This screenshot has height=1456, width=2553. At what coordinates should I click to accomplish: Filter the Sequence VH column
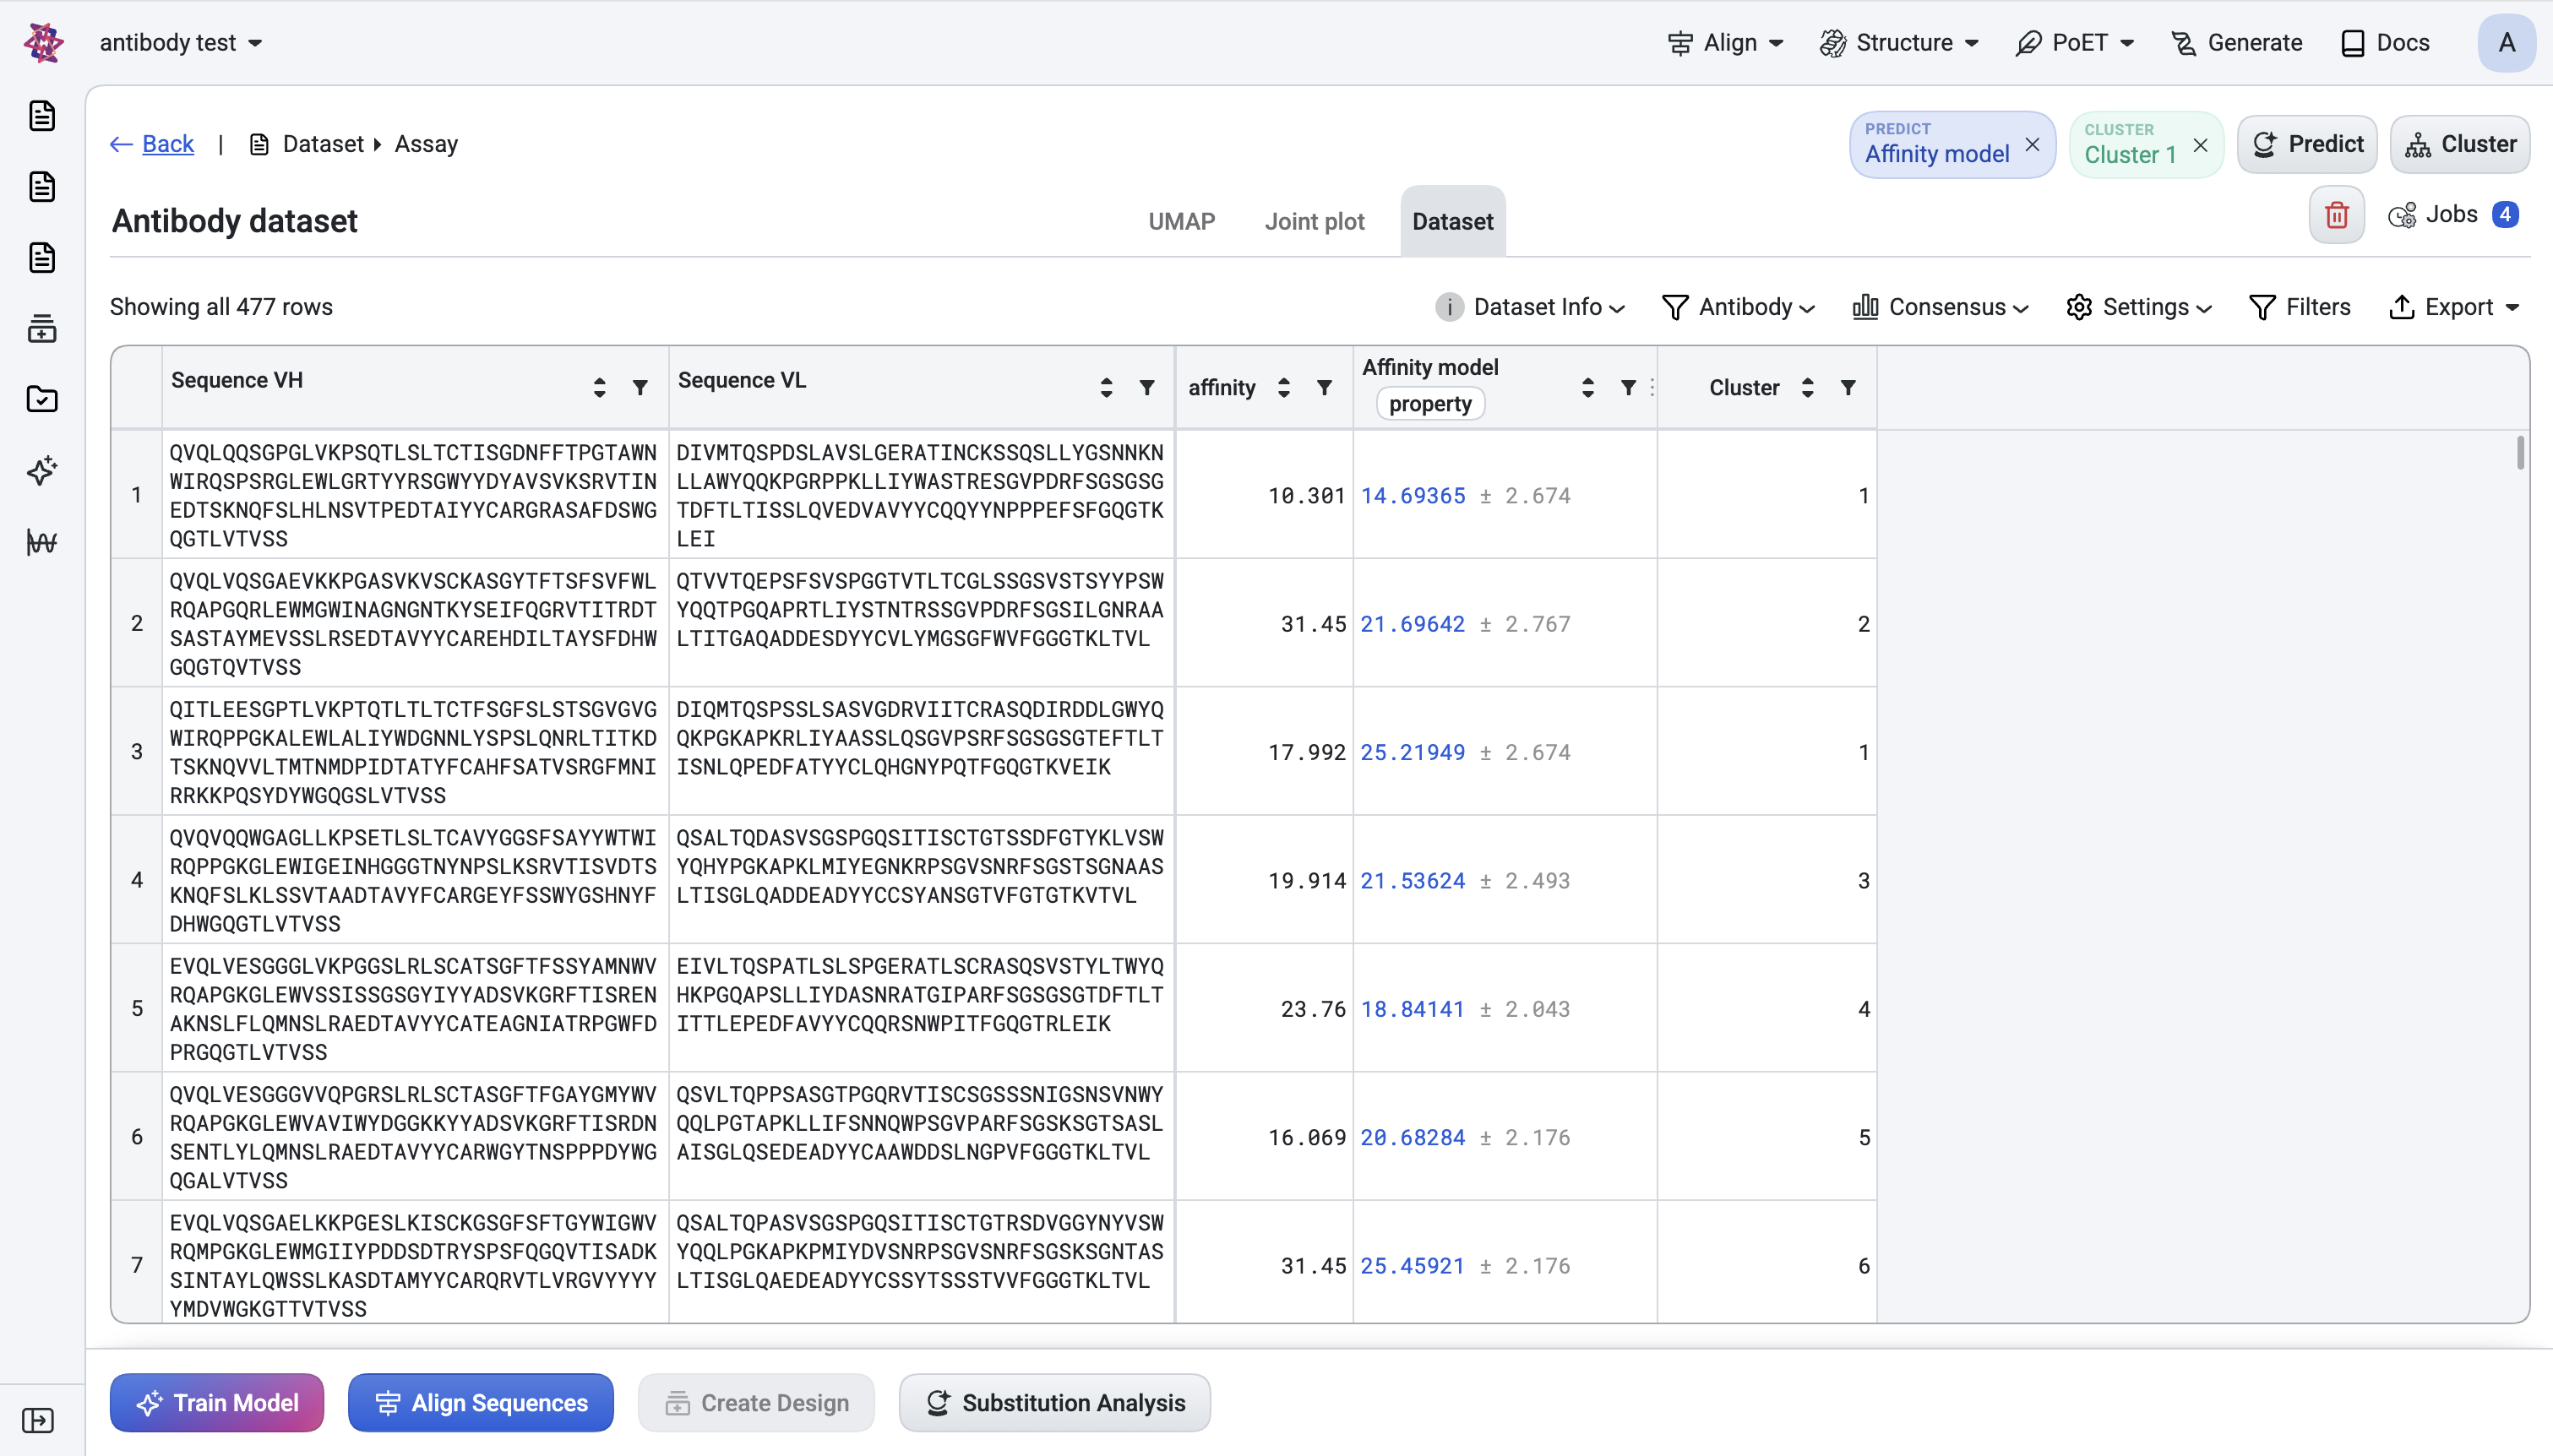click(x=640, y=388)
